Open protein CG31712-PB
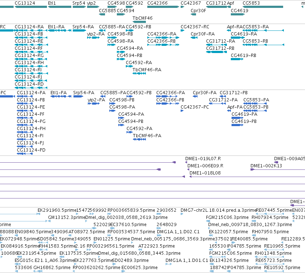305x273 pixels. point(234,93)
